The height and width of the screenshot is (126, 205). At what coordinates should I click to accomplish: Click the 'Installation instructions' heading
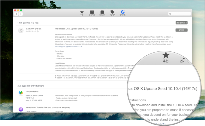tap(63, 35)
